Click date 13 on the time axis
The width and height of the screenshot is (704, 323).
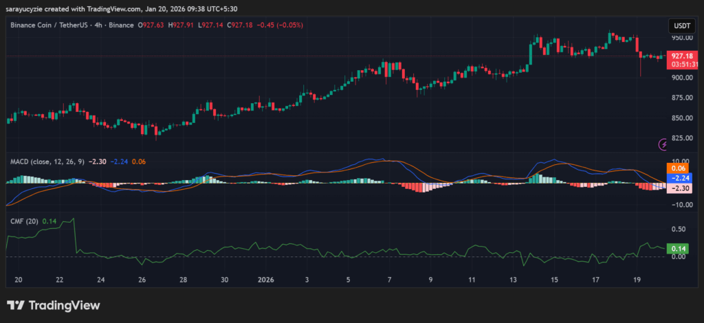513,280
